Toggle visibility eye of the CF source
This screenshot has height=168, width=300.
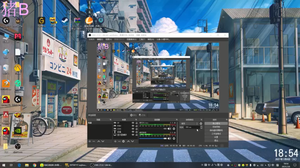[133, 123]
